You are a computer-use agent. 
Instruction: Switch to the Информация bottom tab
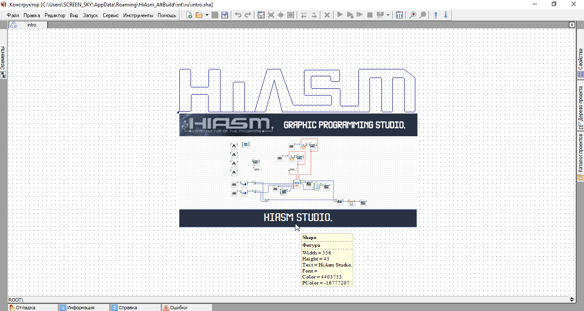click(84, 308)
